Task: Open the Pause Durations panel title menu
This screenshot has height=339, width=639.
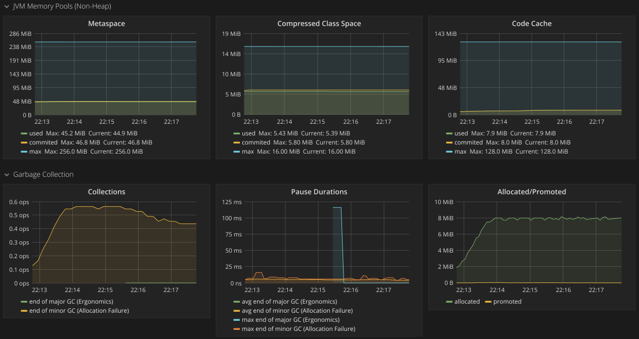Action: [319, 192]
